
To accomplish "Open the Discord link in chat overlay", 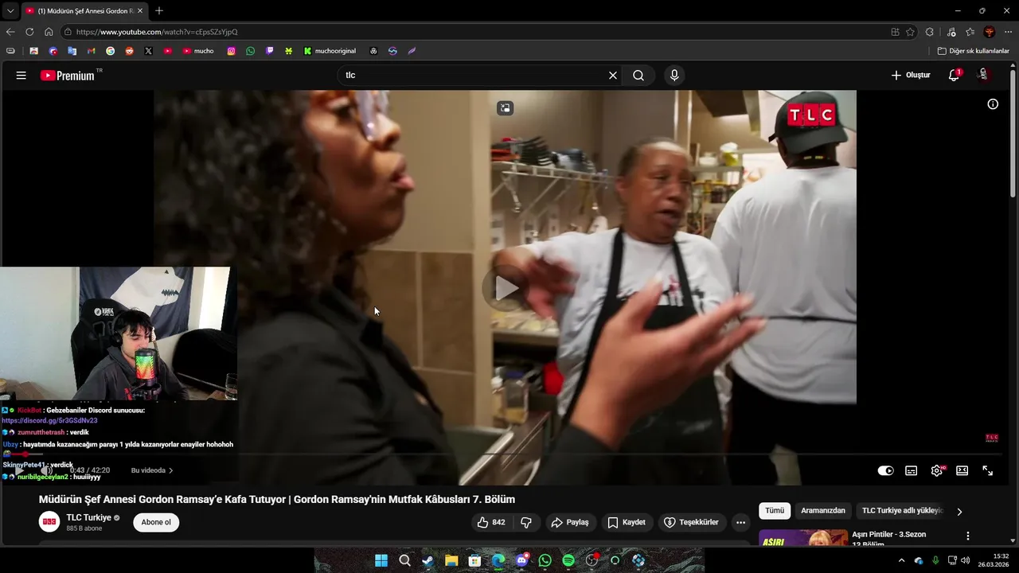I will (x=49, y=420).
